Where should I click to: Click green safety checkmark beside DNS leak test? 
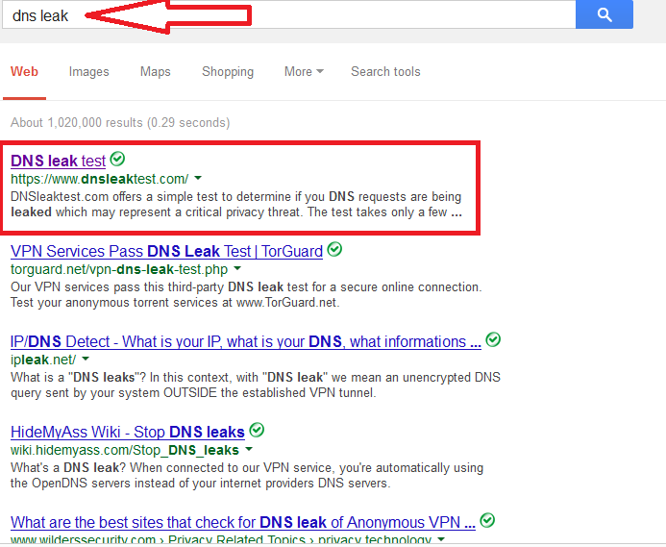117,159
